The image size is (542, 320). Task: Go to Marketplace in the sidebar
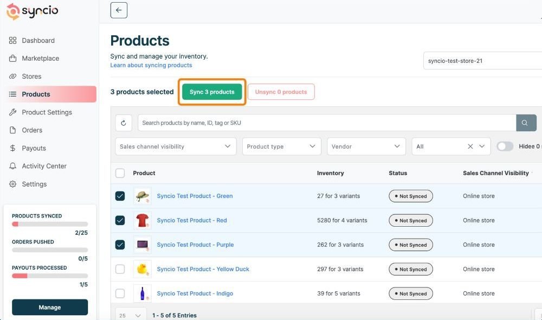point(41,58)
